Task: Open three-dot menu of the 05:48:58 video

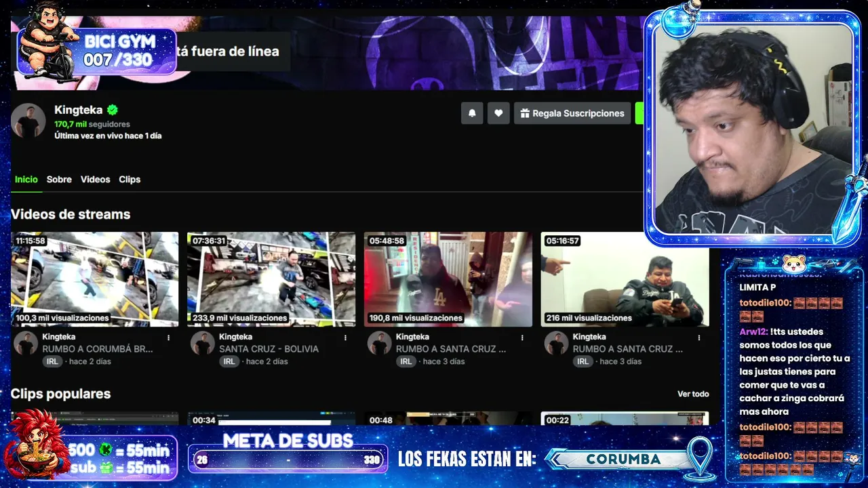Action: [522, 338]
